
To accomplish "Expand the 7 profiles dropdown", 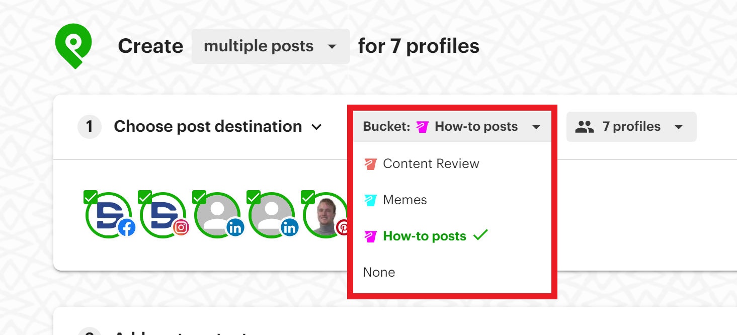I will (x=631, y=127).
